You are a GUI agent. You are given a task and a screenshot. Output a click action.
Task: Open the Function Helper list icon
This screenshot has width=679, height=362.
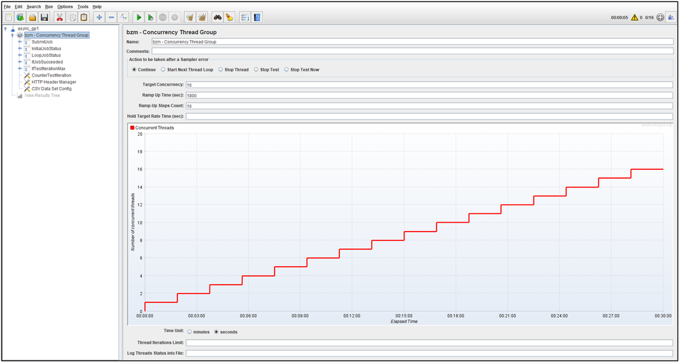tap(245, 17)
